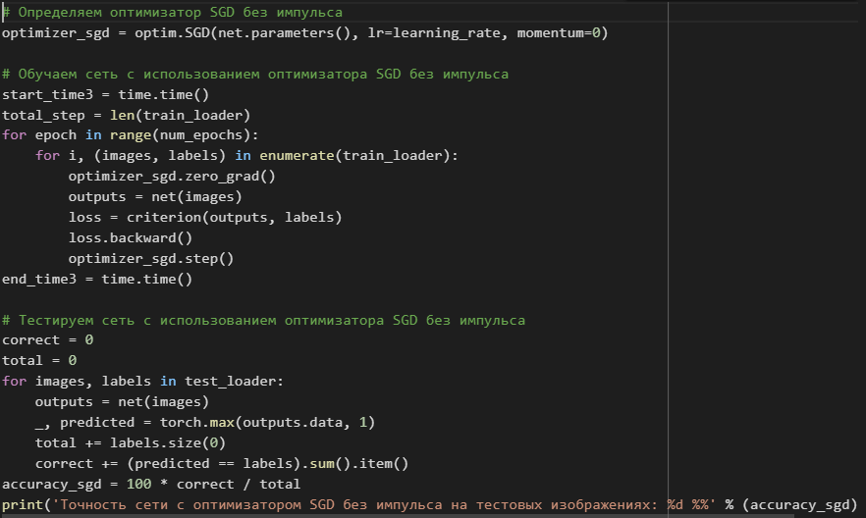Click line 'total = 0'
Image resolution: width=866 pixels, height=518 pixels.
tap(39, 361)
